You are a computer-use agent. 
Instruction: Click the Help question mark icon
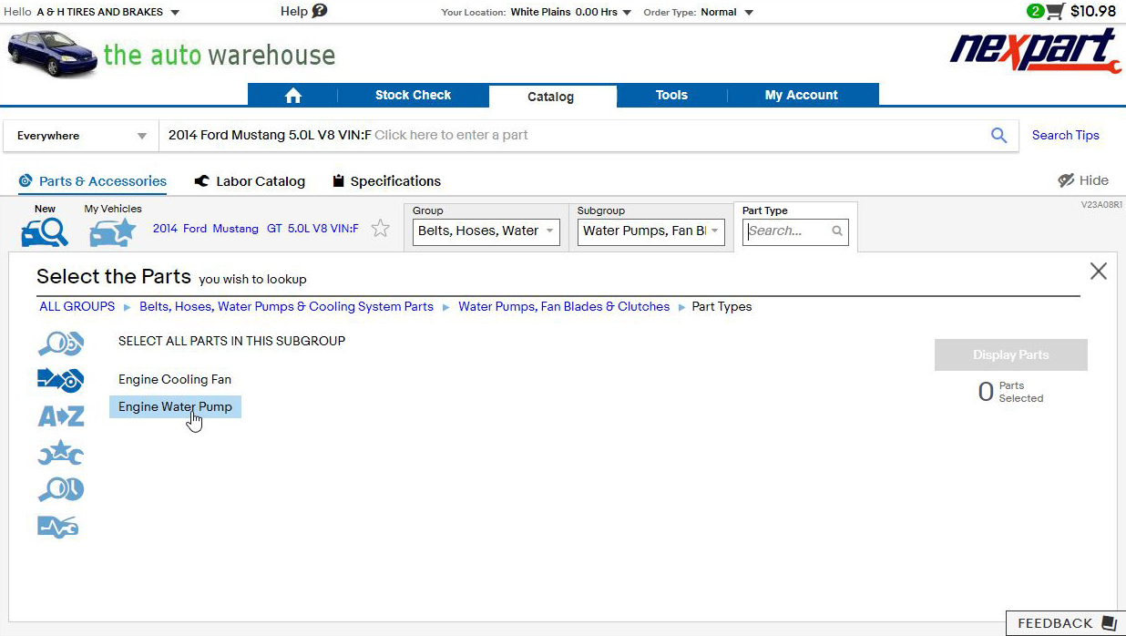pos(320,11)
